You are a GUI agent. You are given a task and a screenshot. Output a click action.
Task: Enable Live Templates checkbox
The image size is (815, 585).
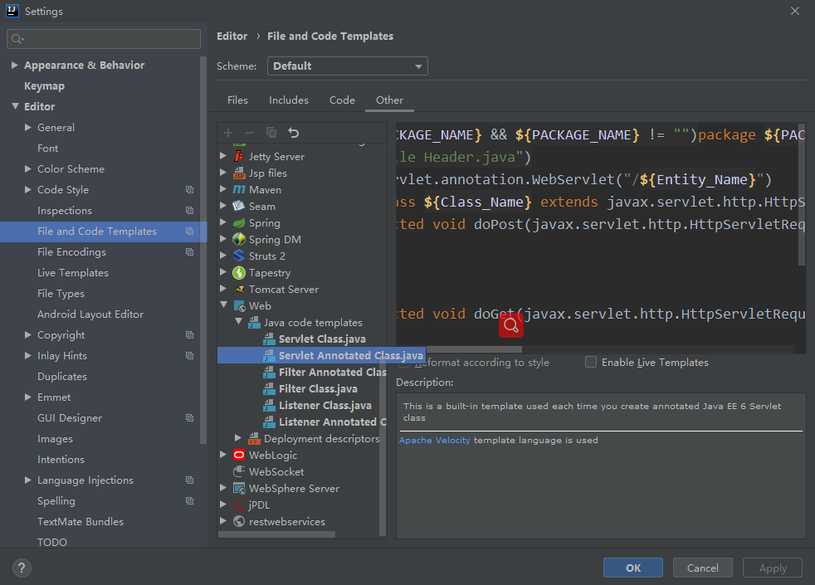tap(591, 363)
